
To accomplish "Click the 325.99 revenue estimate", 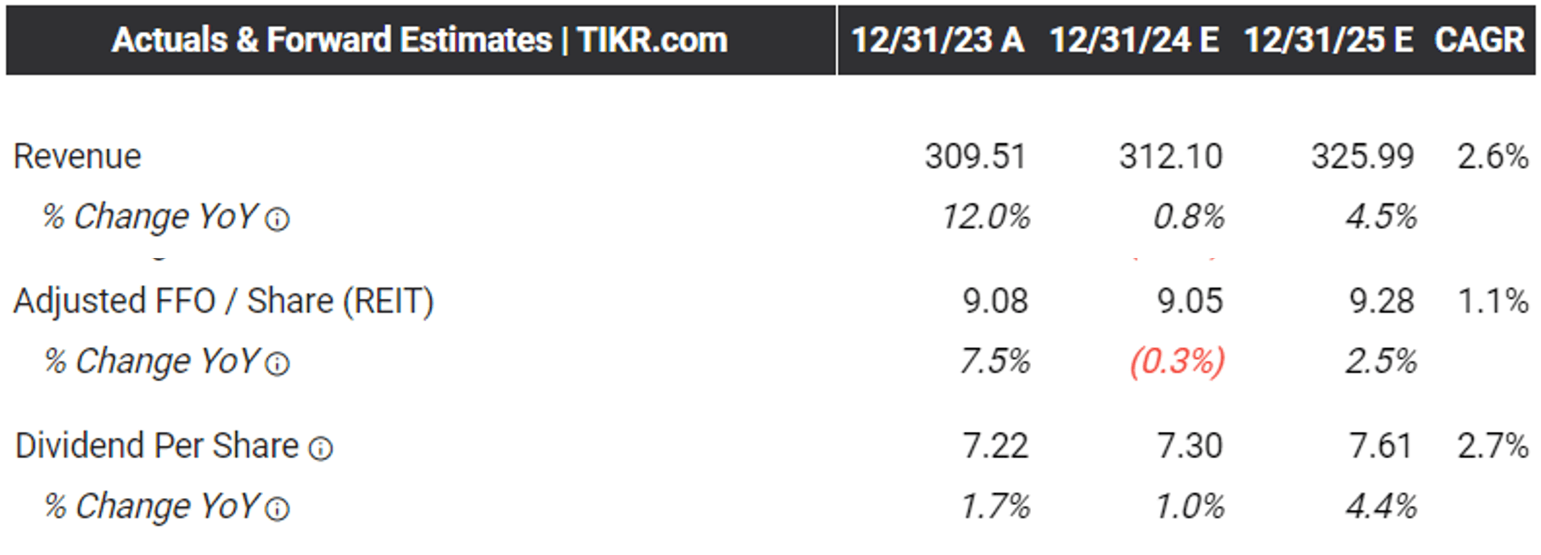I will pyautogui.click(x=1362, y=156).
